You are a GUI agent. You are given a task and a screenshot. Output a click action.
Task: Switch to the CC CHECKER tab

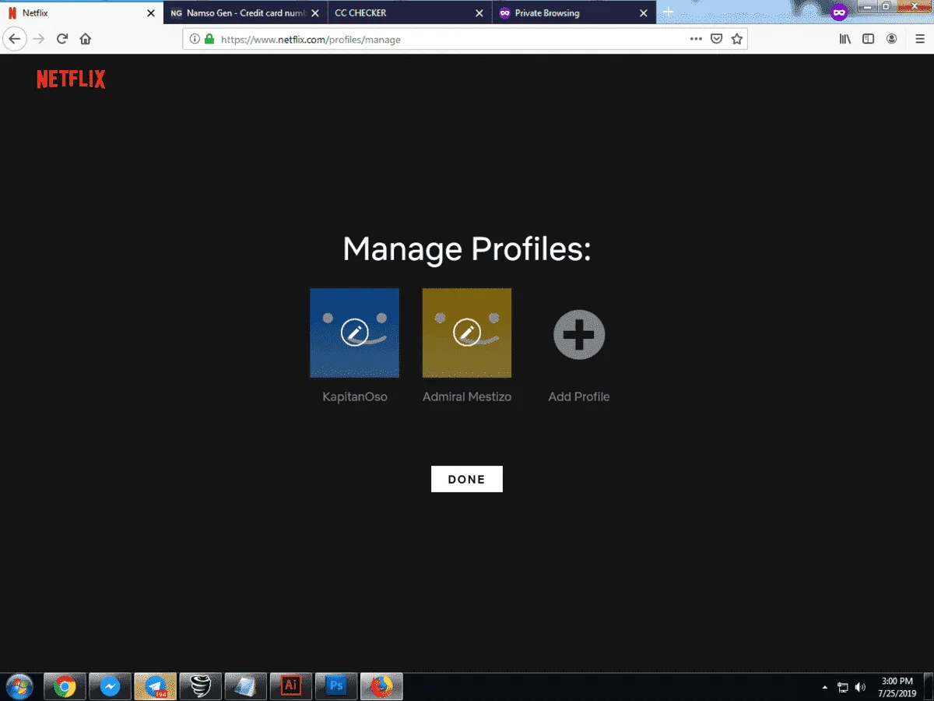[x=409, y=13]
